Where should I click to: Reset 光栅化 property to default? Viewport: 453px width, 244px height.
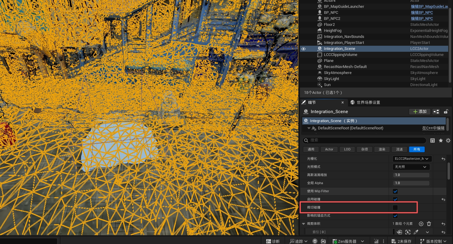pyautogui.click(x=443, y=159)
